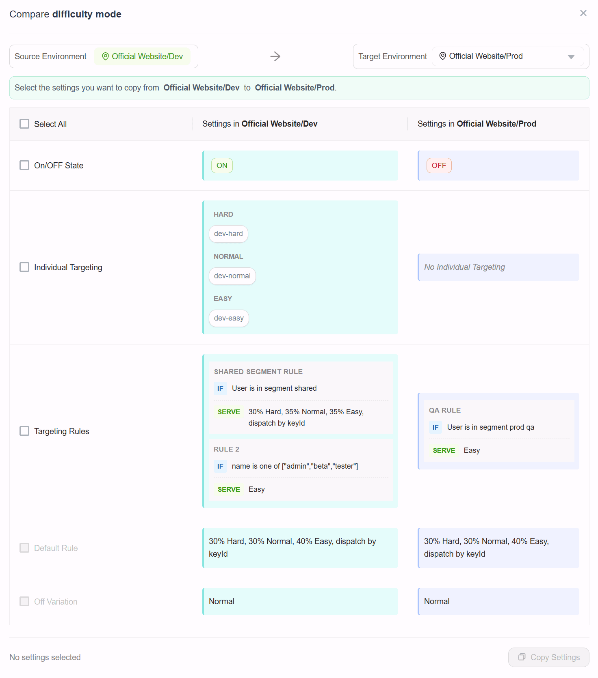Open the Official Website/Prod environment selector
This screenshot has width=598, height=678.
pos(507,56)
